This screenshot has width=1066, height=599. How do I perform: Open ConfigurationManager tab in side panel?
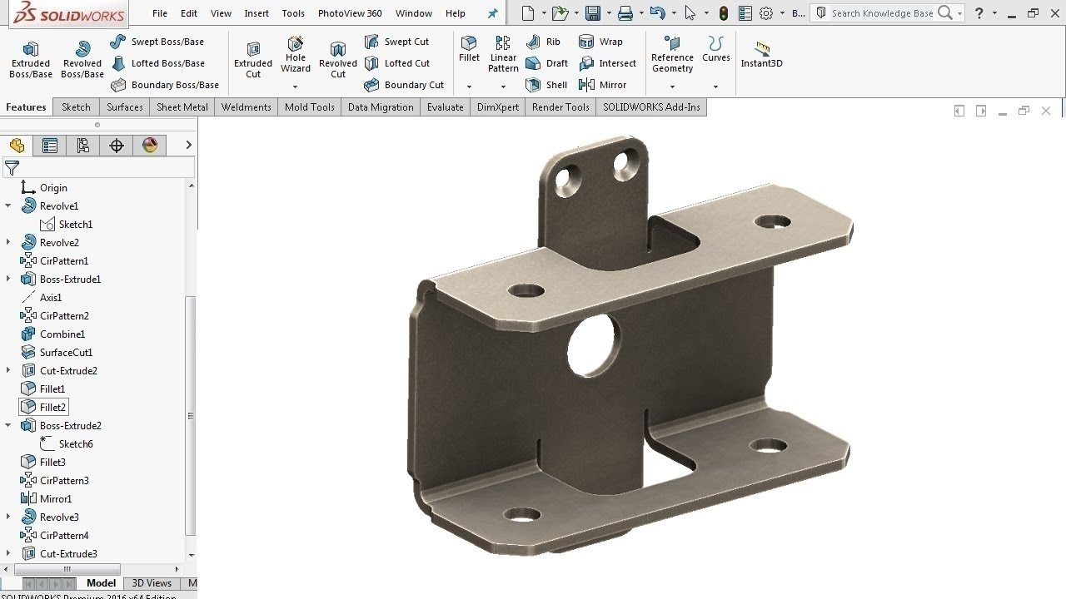tap(83, 146)
